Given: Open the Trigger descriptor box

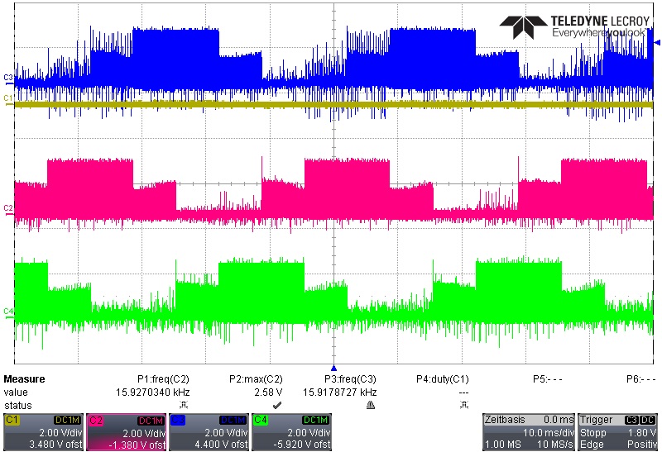Looking at the screenshot, I should (617, 432).
